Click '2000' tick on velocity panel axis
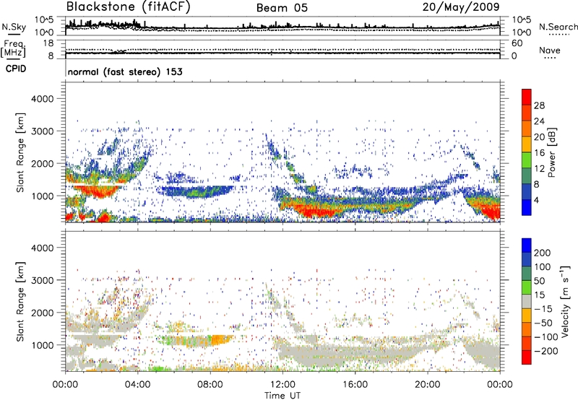 coord(42,313)
